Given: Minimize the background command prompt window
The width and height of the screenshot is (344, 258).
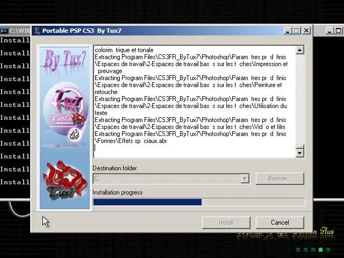Looking at the screenshot, I should pyautogui.click(x=329, y=31).
